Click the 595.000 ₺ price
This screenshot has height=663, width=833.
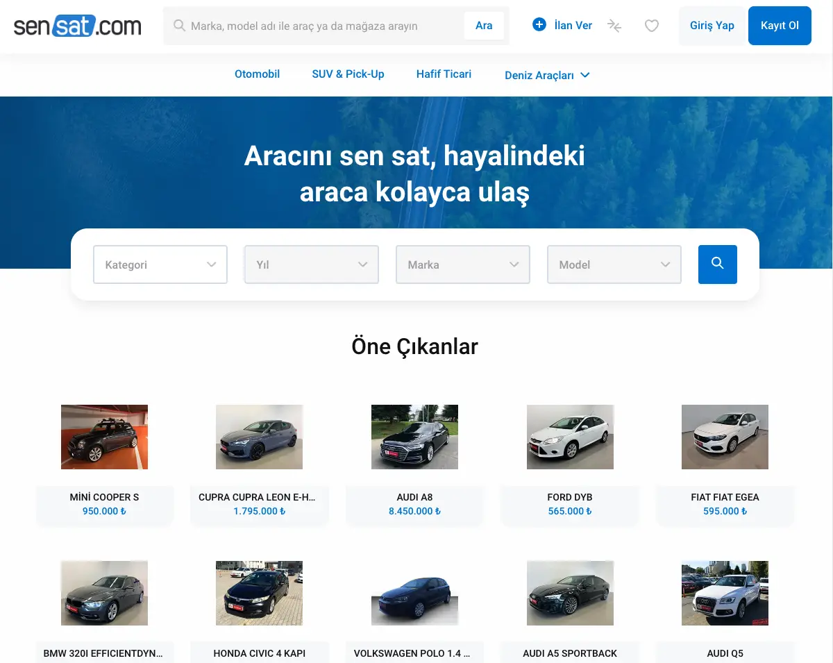pyautogui.click(x=725, y=511)
